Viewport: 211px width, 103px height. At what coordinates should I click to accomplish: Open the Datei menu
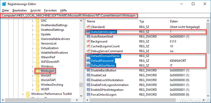click(6, 10)
